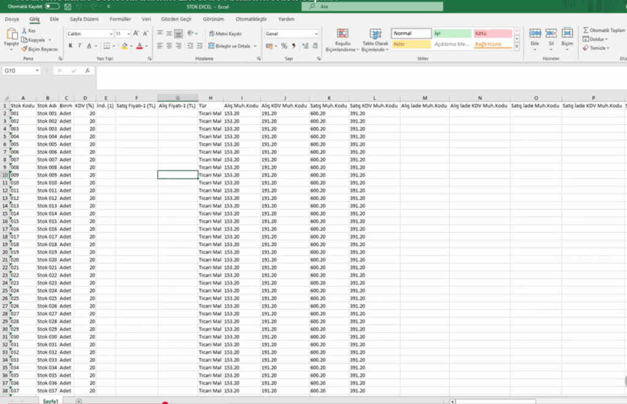Decrease decimal places icon

point(315,46)
